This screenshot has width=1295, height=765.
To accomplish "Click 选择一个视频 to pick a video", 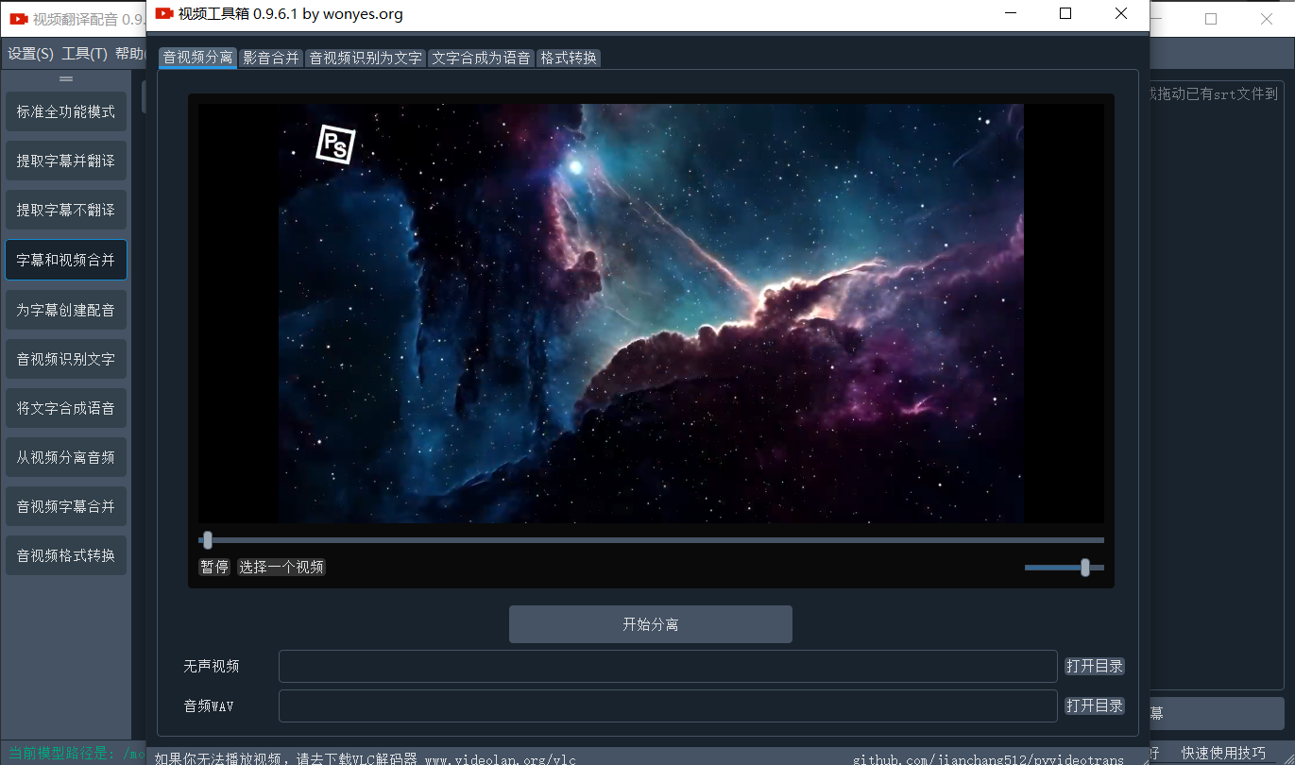I will (281, 567).
